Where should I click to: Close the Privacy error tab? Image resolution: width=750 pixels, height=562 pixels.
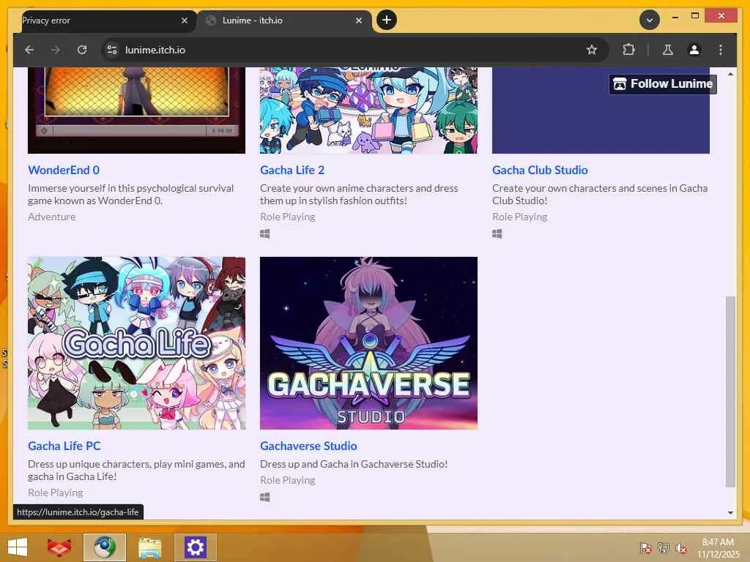tap(185, 20)
